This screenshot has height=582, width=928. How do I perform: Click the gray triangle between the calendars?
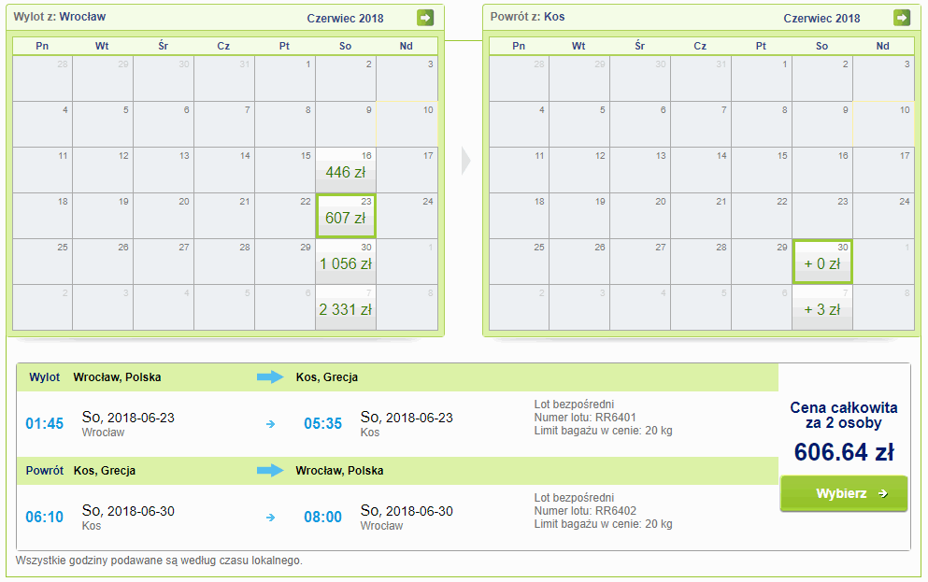pyautogui.click(x=465, y=161)
